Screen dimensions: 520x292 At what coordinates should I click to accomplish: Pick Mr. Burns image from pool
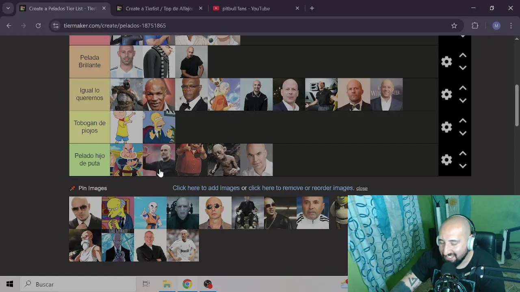(118, 213)
